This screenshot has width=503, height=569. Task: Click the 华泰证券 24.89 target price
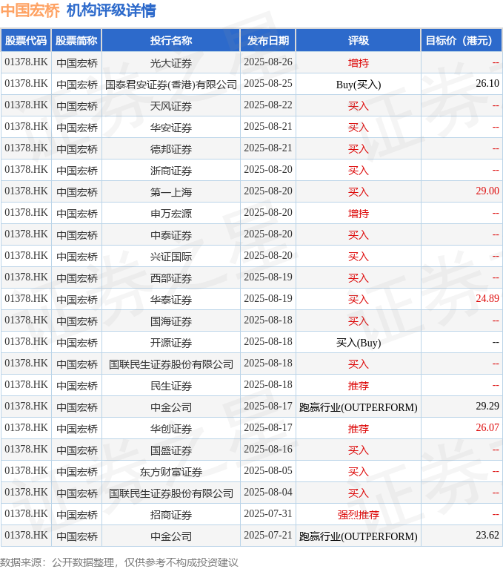(x=487, y=298)
